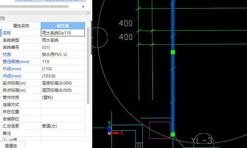Click the 汇总信息 value 管道(水)
The image size is (247, 148).
[x=63, y=126]
